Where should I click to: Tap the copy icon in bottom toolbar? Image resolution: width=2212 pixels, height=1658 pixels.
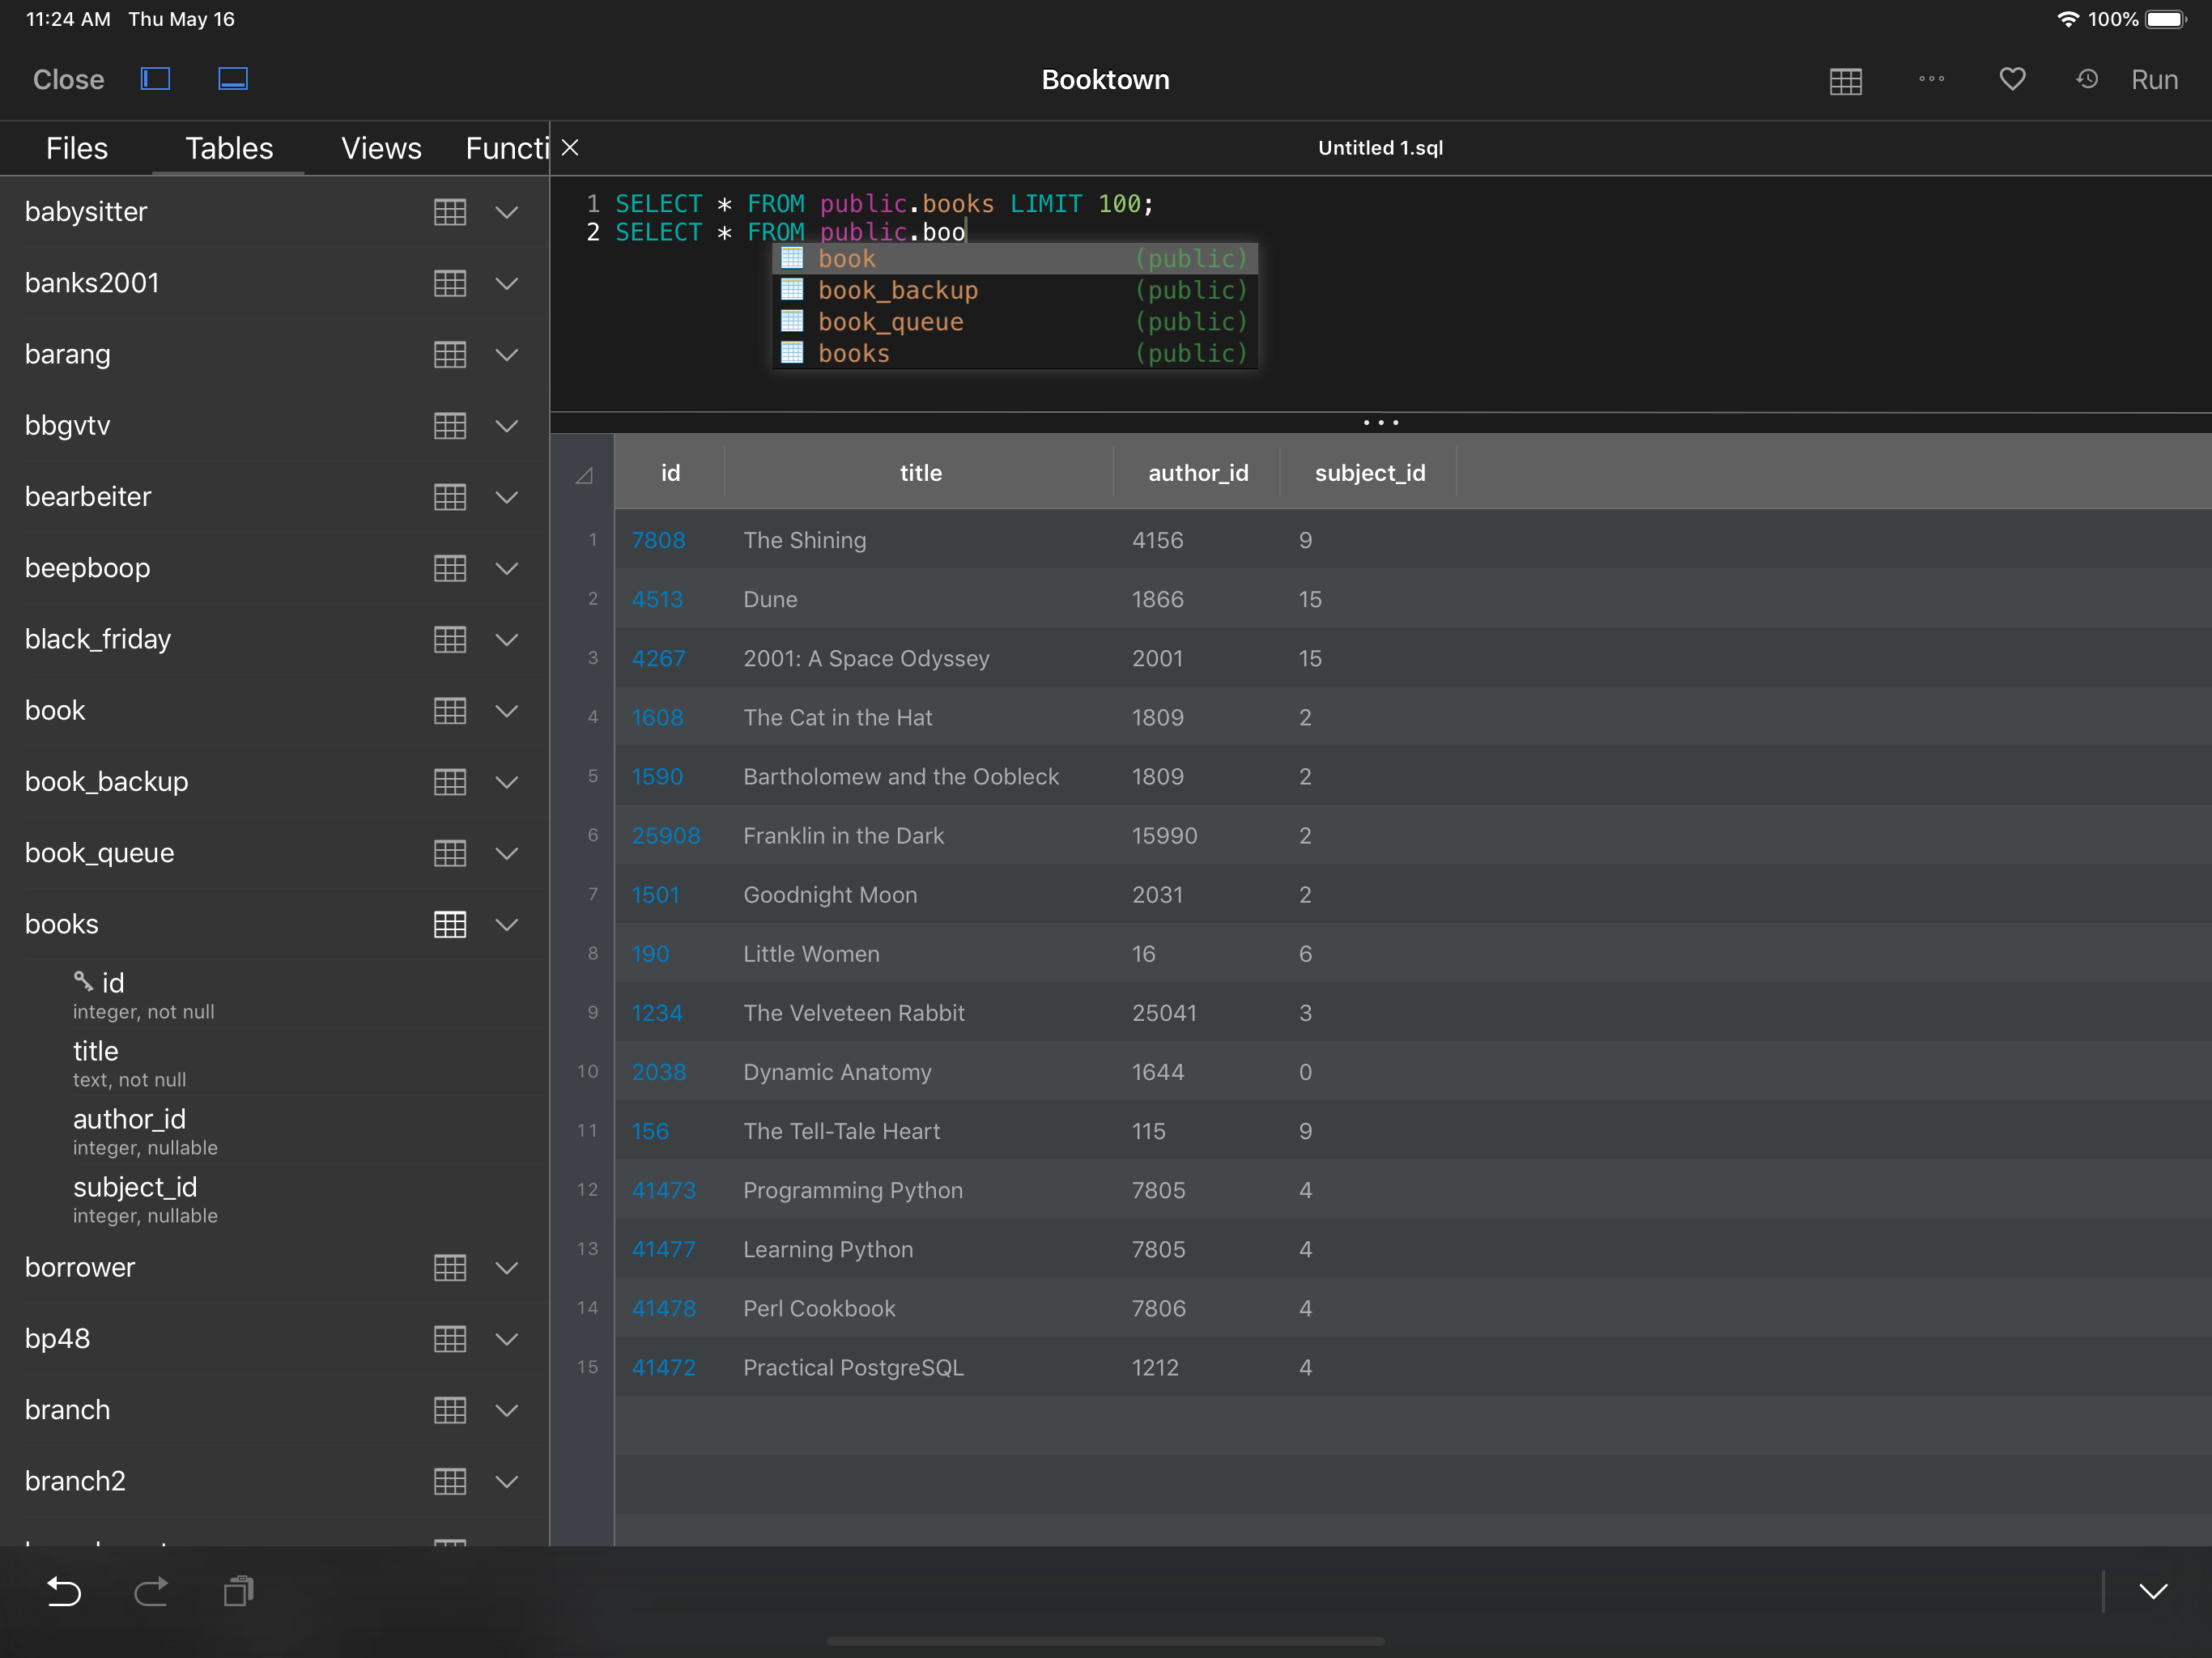[x=238, y=1590]
